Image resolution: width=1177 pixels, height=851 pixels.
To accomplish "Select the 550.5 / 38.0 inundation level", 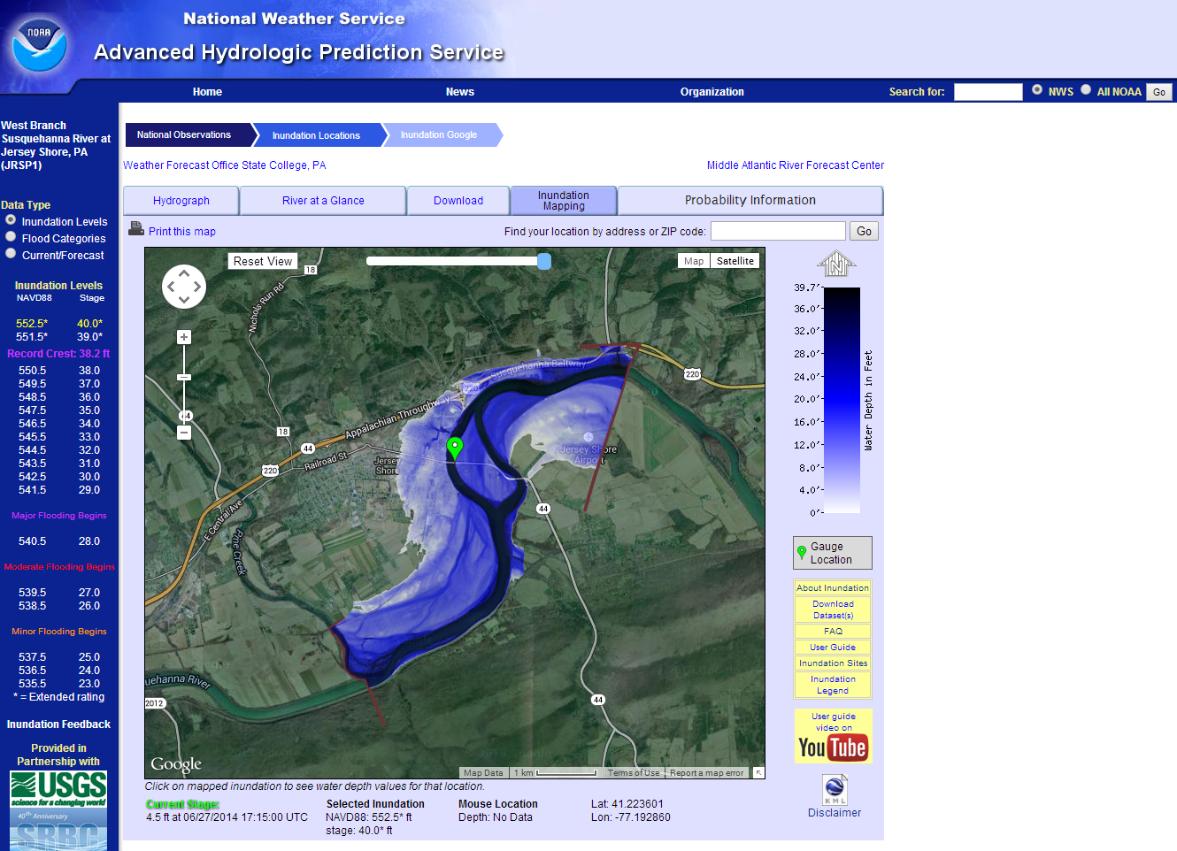I will (58, 371).
